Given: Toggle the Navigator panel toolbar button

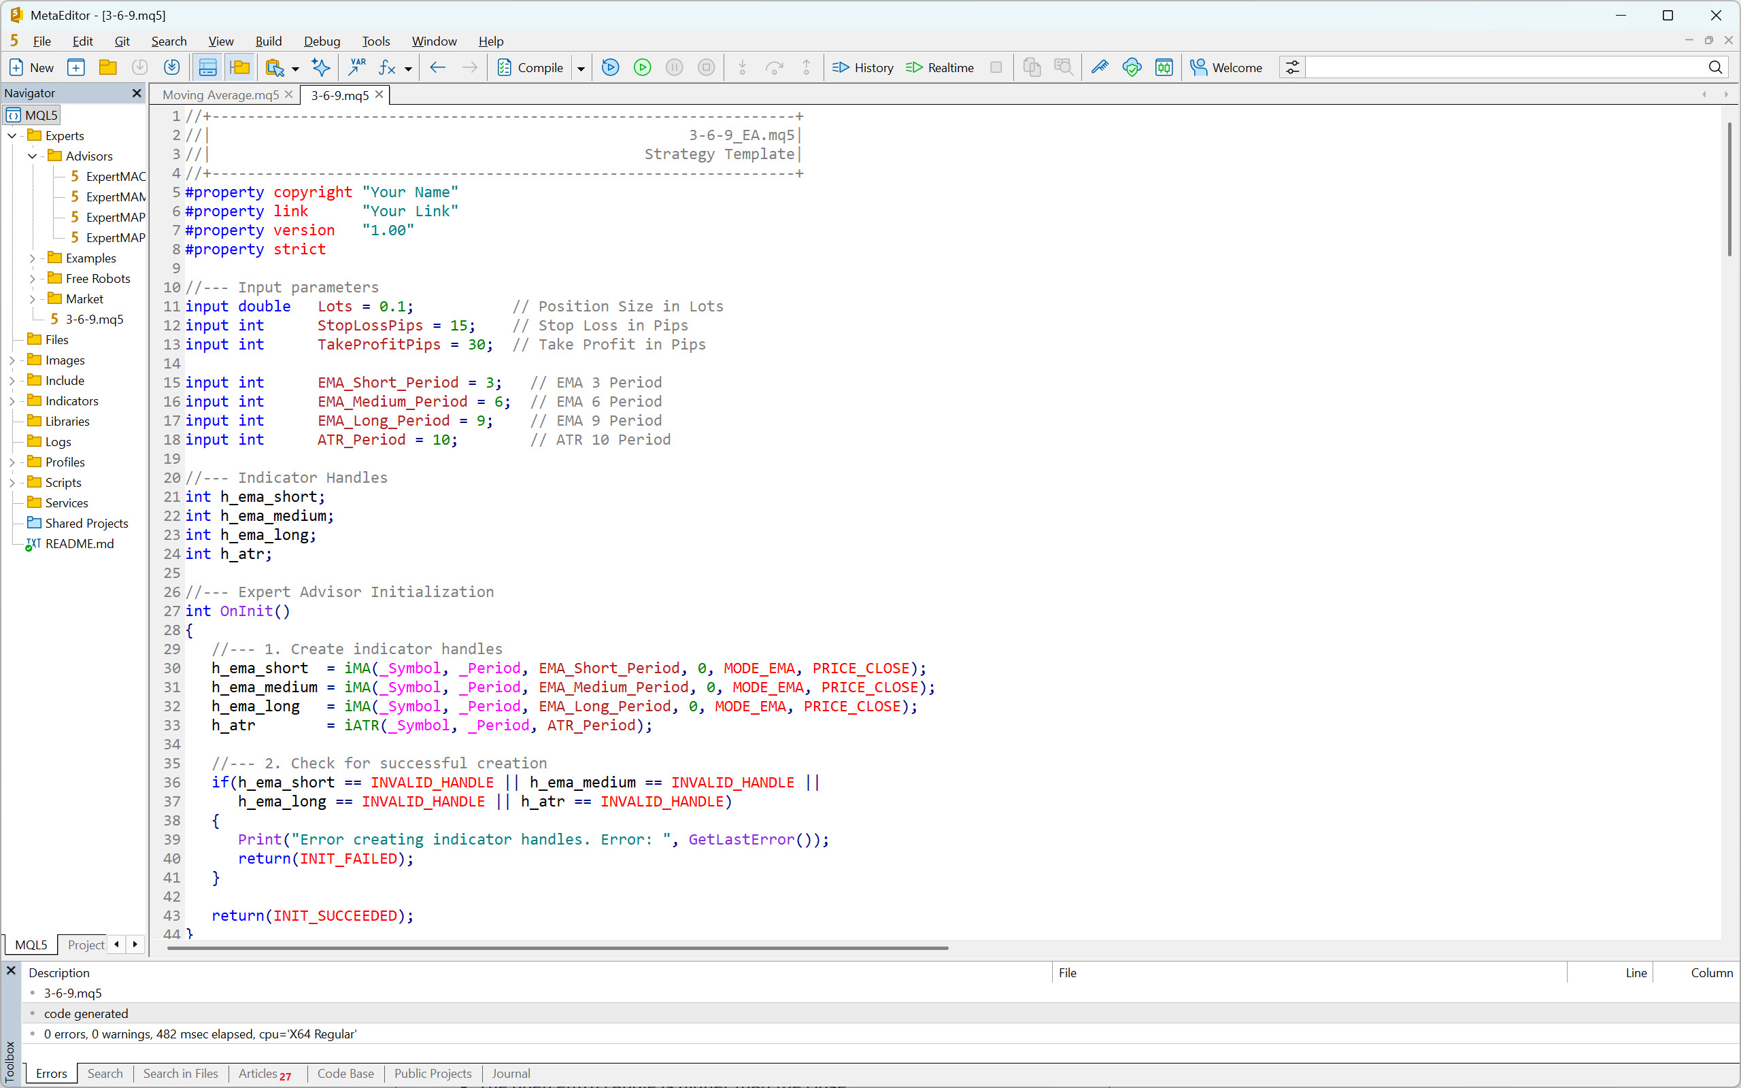Looking at the screenshot, I should click(x=239, y=67).
